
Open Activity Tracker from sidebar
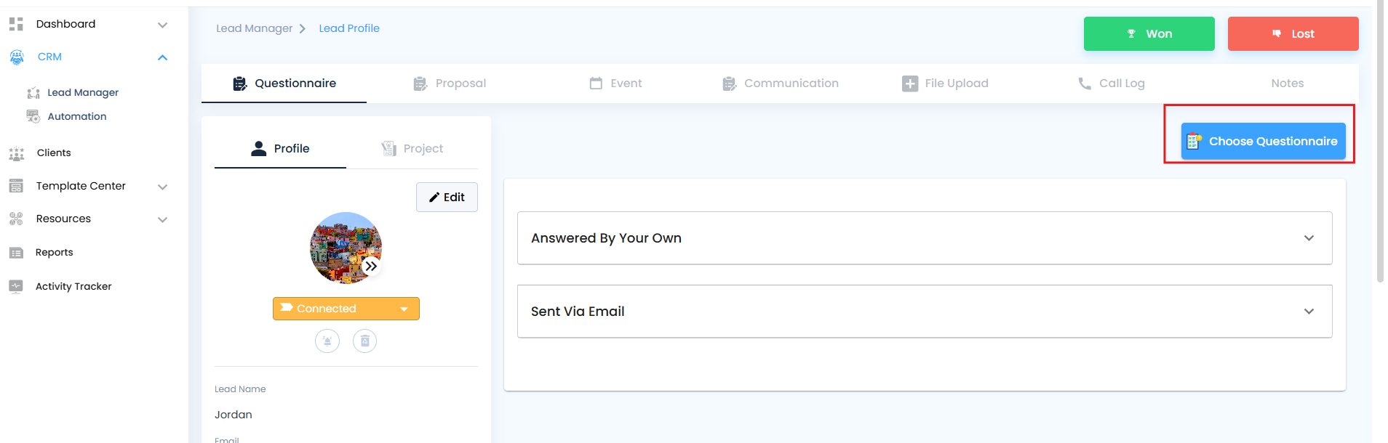click(x=73, y=286)
